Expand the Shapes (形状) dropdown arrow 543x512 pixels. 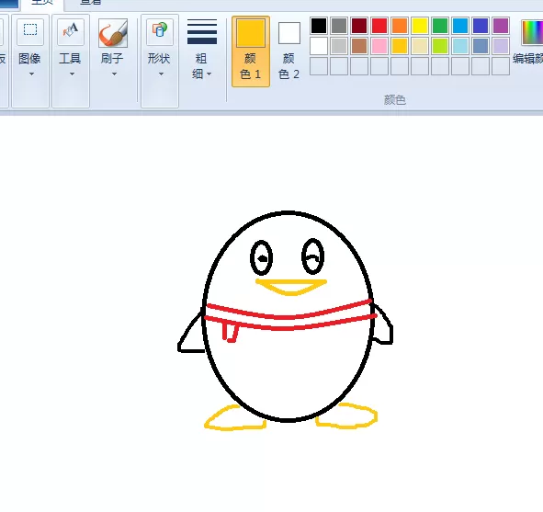tap(161, 74)
